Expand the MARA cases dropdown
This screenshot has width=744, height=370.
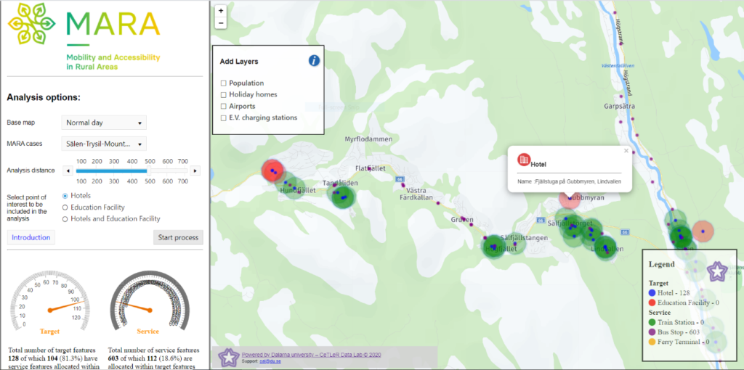pos(104,144)
